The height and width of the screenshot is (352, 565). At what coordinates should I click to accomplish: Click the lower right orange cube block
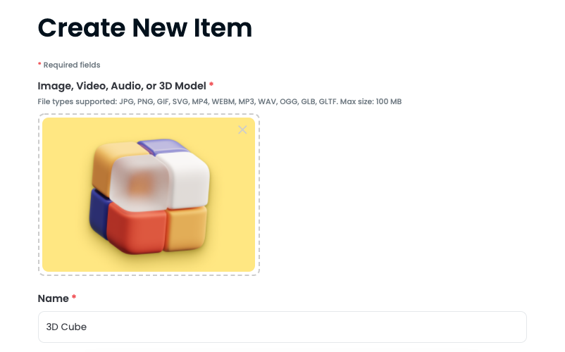click(x=187, y=229)
